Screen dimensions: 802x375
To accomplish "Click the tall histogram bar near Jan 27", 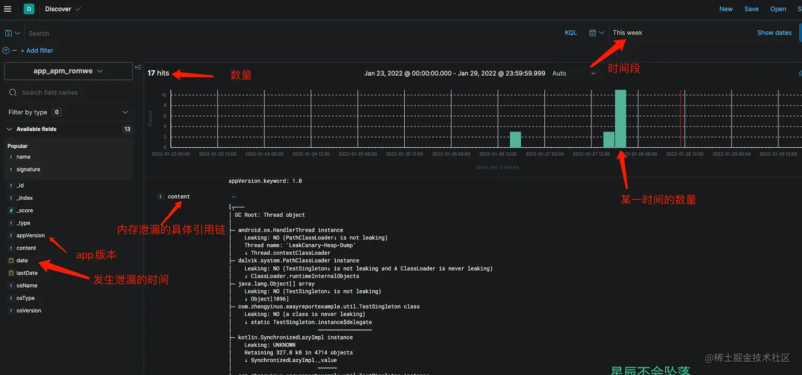I will [621, 119].
